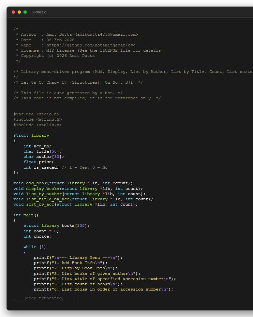
Task: Click the list_by_author function prototype
Action: coord(79,194)
